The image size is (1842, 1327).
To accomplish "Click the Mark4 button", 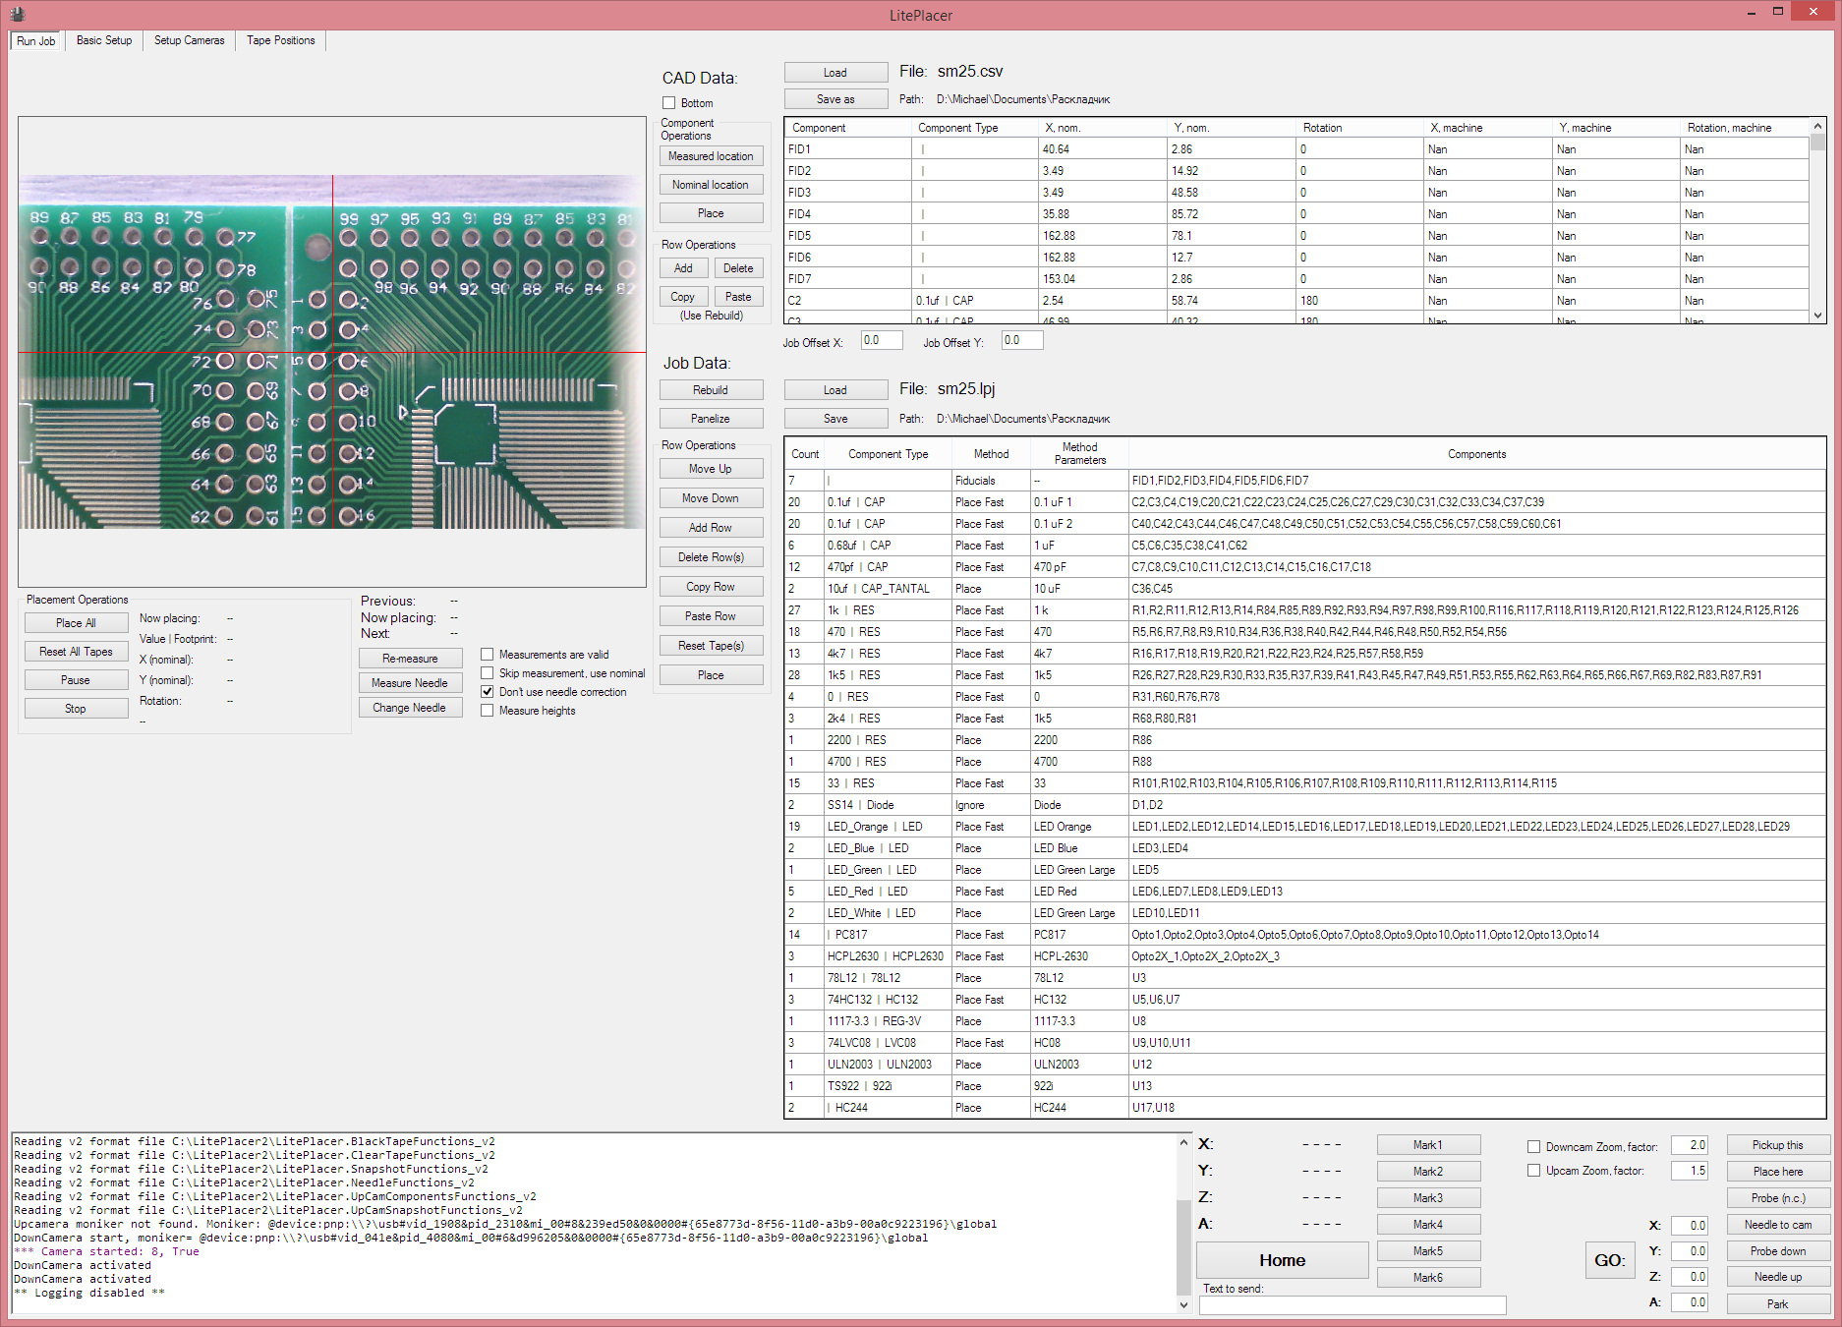I will 1428,1225.
